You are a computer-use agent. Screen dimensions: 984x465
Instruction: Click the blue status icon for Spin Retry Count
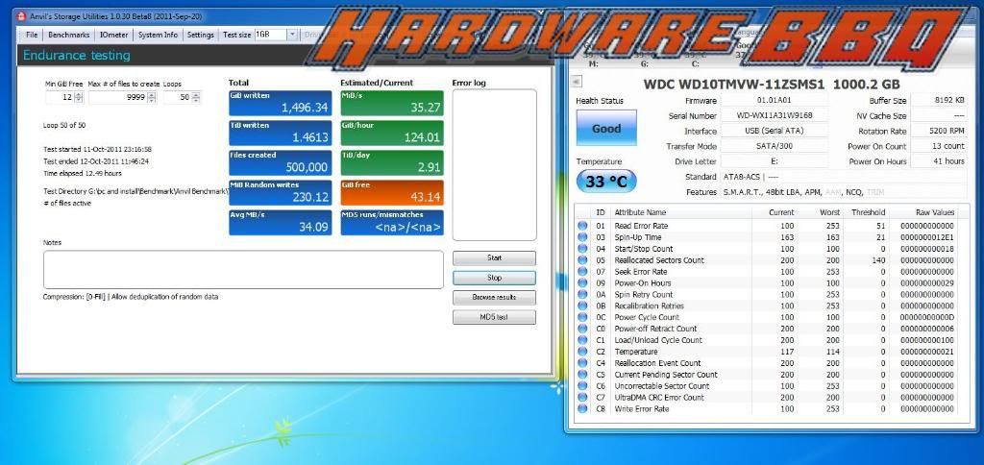pos(582,294)
